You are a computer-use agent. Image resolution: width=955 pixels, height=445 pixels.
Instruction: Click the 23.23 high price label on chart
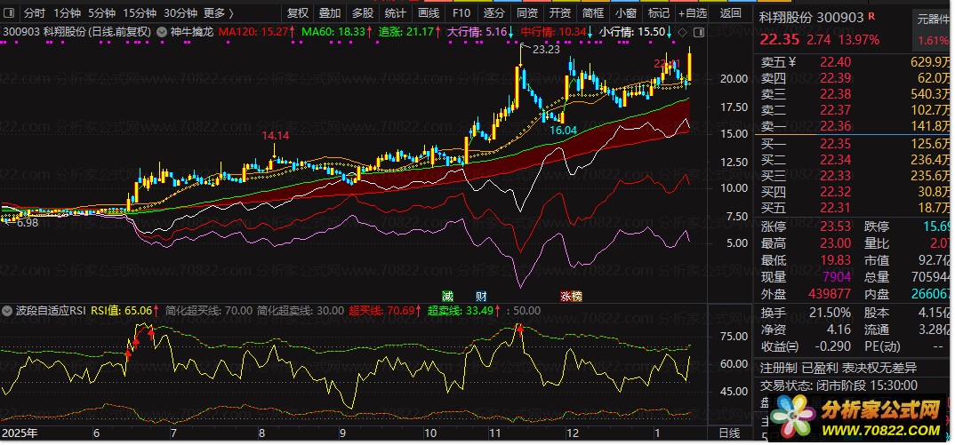tap(546, 50)
